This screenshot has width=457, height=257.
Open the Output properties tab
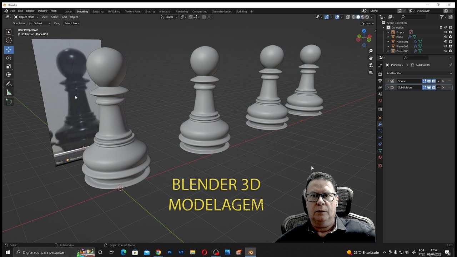(380, 81)
